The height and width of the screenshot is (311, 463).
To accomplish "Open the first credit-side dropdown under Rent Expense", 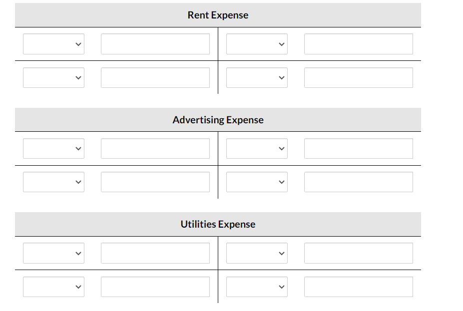I will [257, 44].
